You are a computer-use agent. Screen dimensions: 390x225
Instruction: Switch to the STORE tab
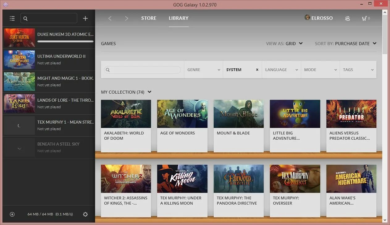[149, 18]
